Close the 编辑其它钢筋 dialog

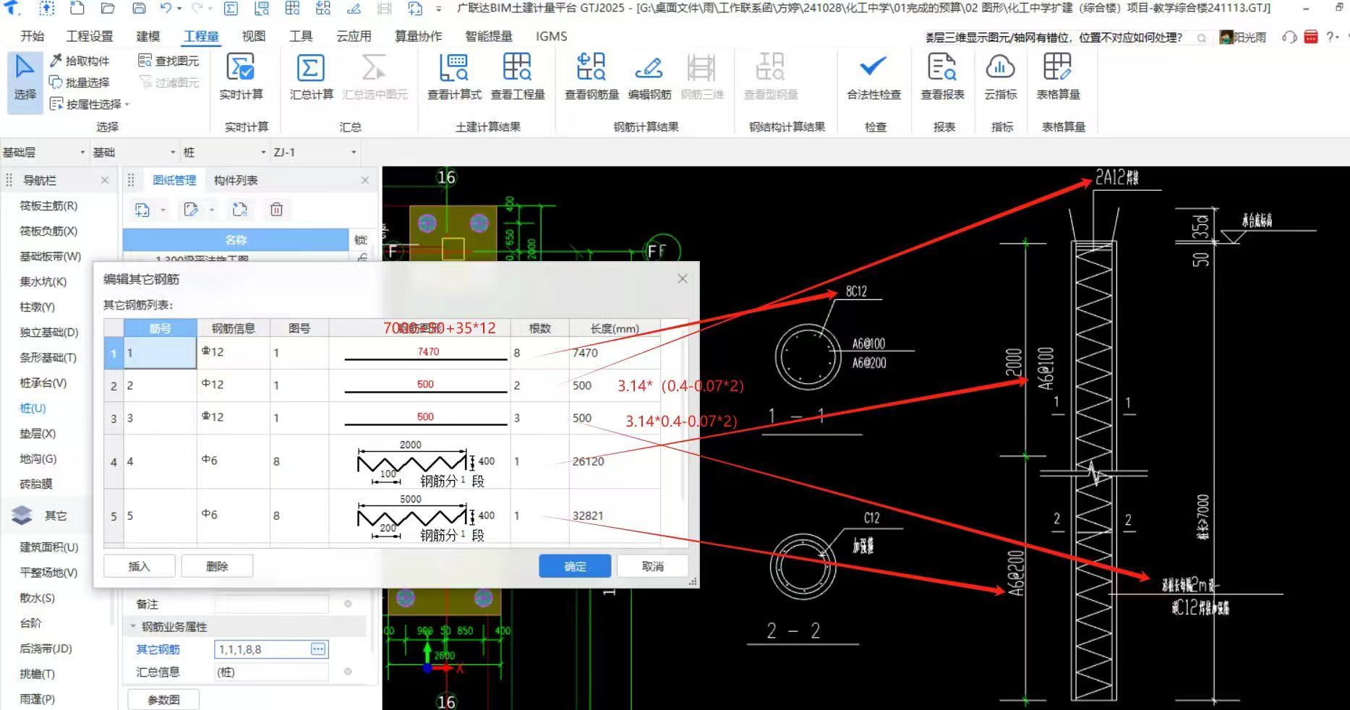(683, 278)
